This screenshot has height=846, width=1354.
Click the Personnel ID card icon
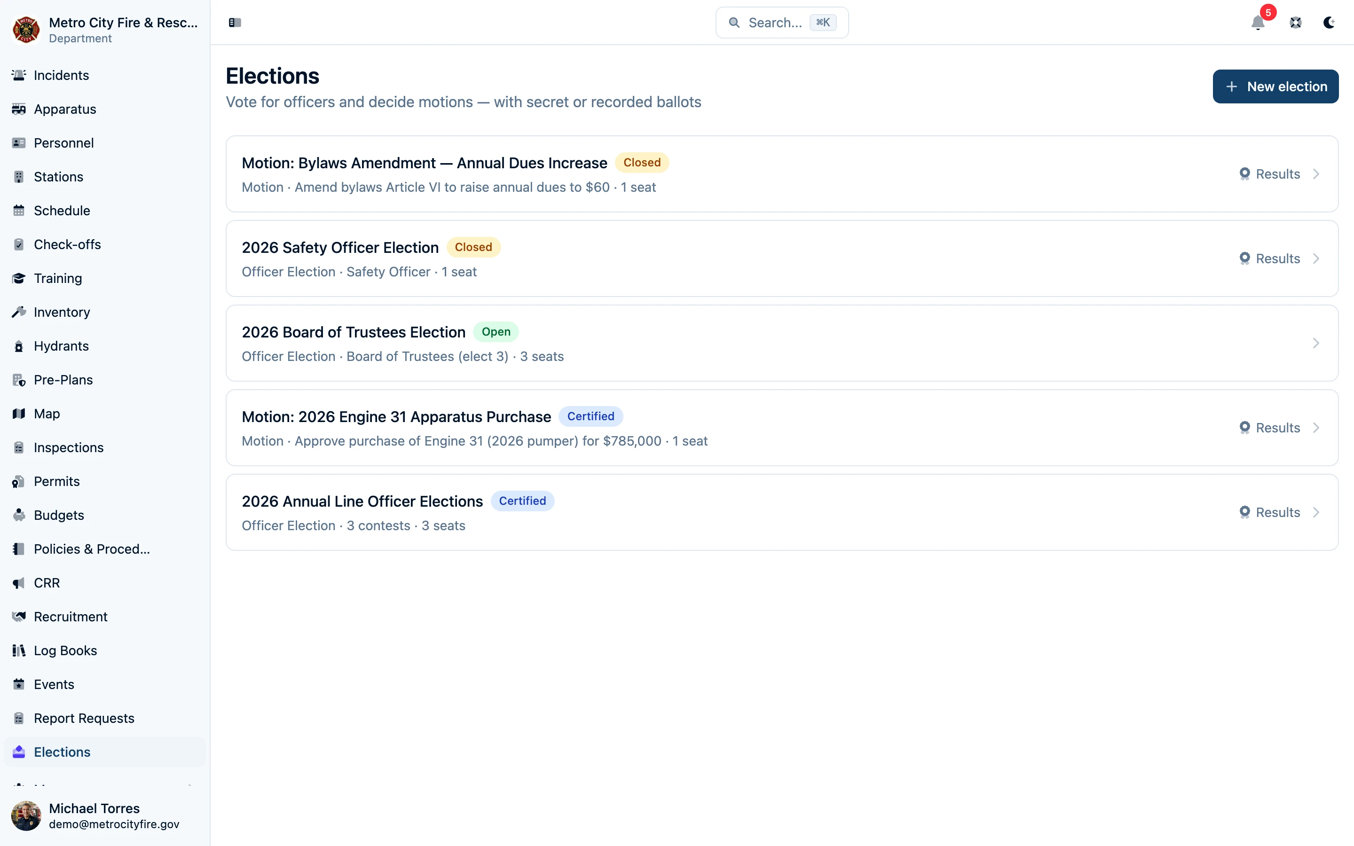[x=19, y=143]
